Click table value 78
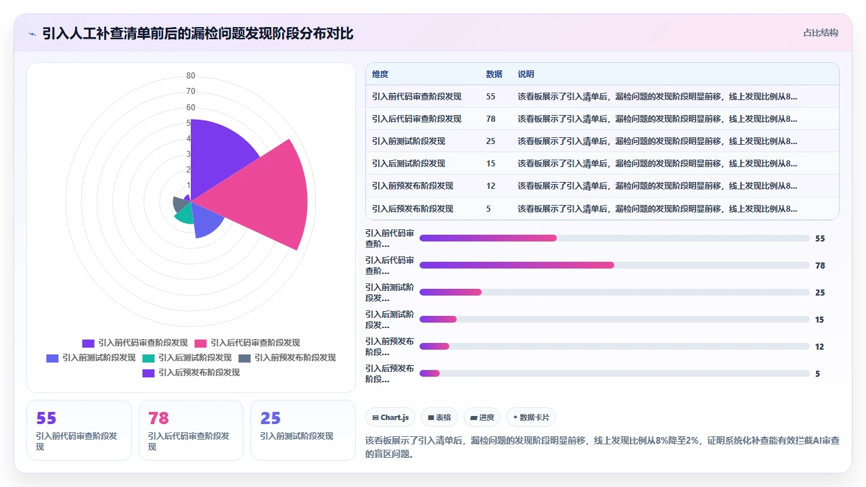 [x=491, y=119]
